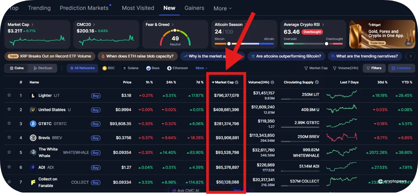The height and width of the screenshot is (194, 418).
Task: Expand the More menu in top navigation
Action: click(x=223, y=8)
